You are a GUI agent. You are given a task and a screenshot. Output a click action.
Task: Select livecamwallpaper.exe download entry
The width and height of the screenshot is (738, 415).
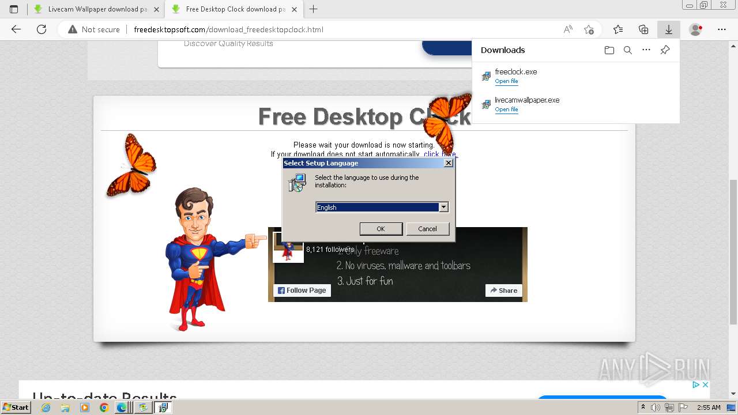coord(575,104)
